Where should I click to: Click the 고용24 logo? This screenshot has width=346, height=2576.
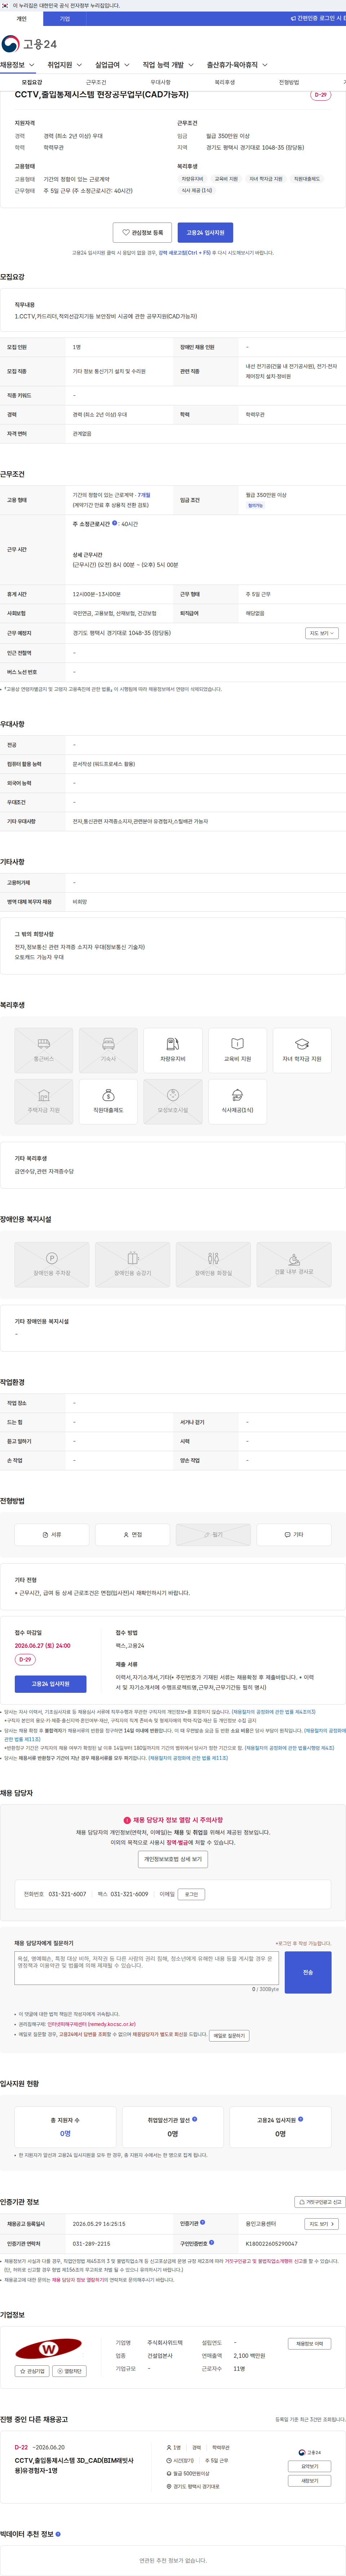point(29,44)
